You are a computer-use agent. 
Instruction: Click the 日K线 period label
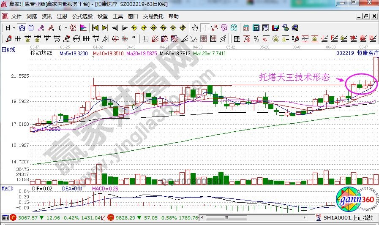8,49
